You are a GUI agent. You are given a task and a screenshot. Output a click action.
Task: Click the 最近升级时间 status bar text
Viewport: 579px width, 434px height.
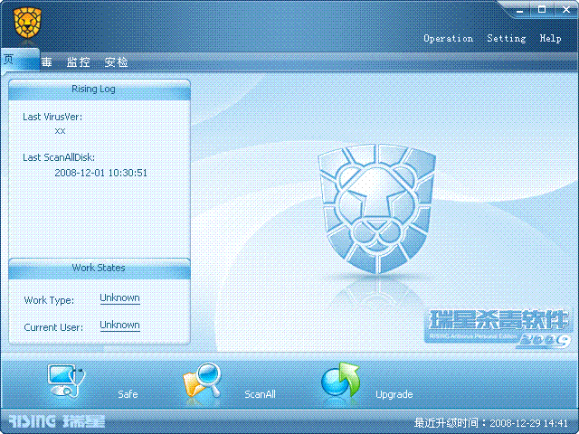[x=490, y=423]
